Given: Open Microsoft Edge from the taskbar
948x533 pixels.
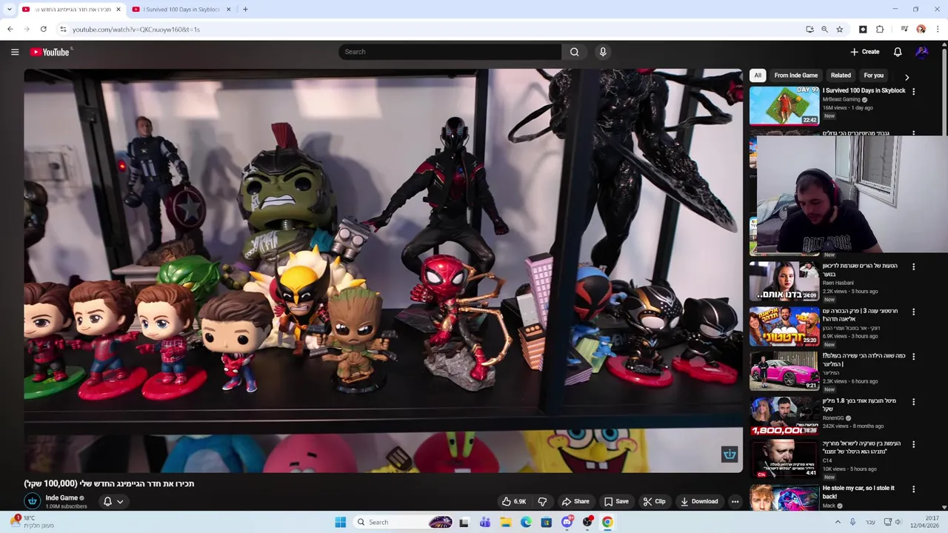Looking at the screenshot, I should tap(526, 522).
